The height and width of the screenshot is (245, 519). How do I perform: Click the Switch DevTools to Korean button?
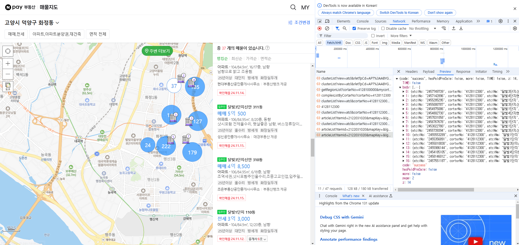(x=399, y=13)
